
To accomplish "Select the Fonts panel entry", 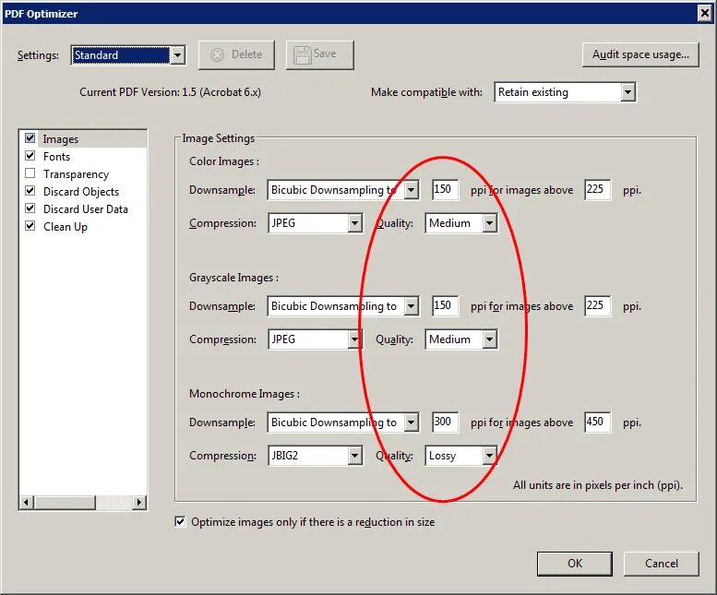I will [x=56, y=157].
